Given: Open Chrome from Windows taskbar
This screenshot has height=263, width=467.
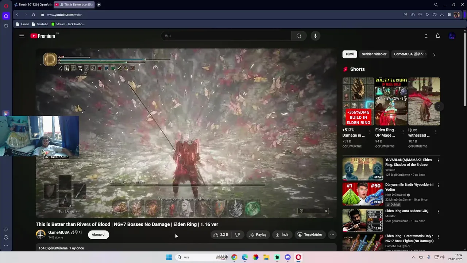Looking at the screenshot, I should point(234,257).
